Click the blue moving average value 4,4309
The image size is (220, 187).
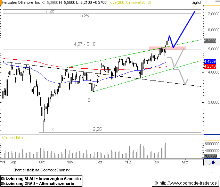[x=210, y=61]
